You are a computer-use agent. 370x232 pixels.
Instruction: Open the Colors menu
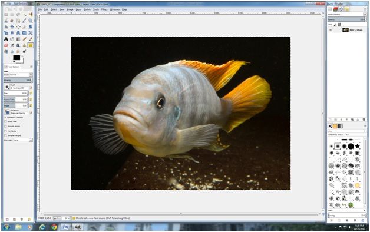87,9
